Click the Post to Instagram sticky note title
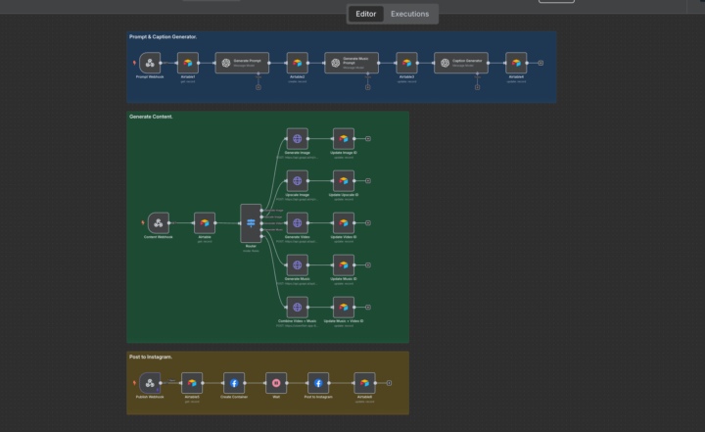 point(151,357)
